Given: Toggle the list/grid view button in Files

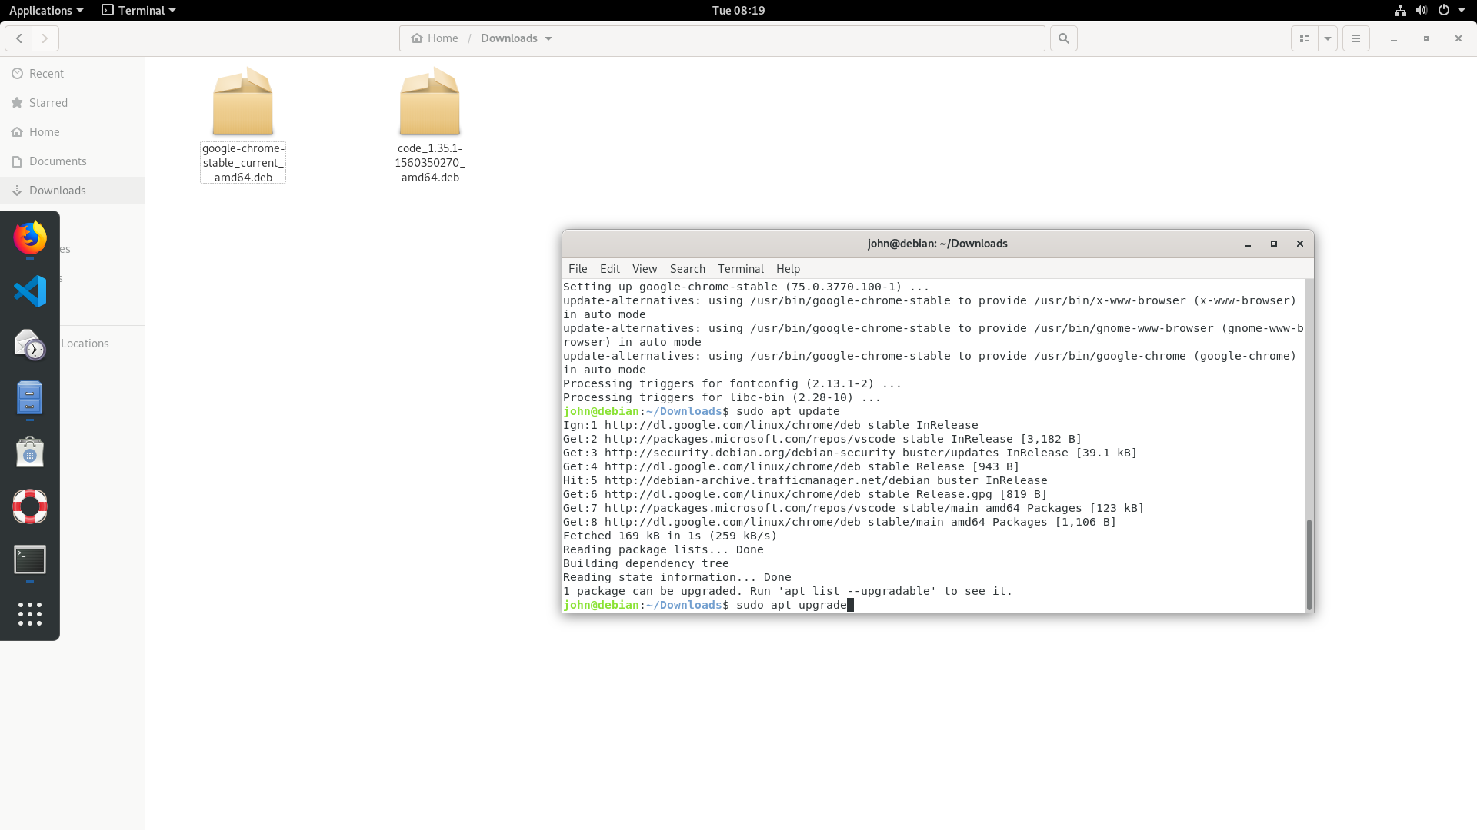Looking at the screenshot, I should click(x=1305, y=38).
